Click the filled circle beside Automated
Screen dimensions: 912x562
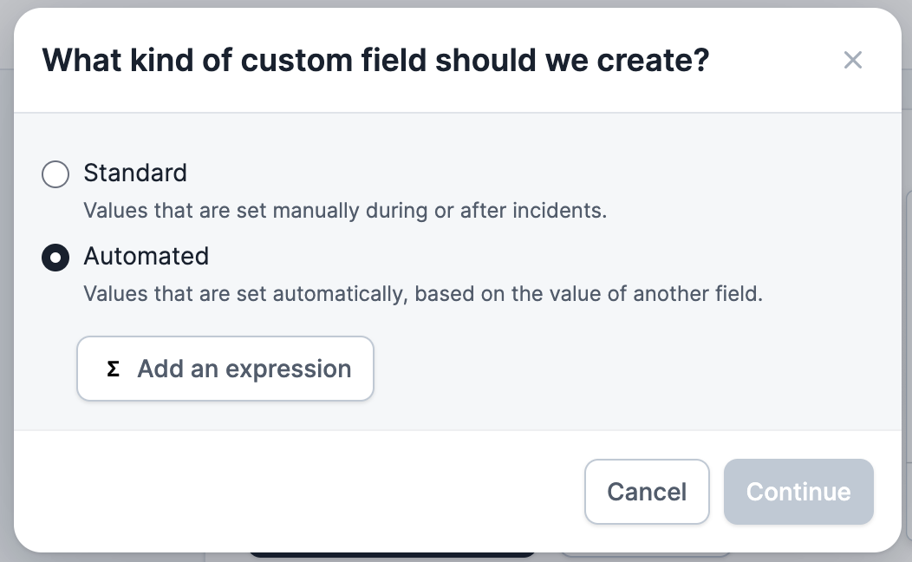(x=55, y=258)
